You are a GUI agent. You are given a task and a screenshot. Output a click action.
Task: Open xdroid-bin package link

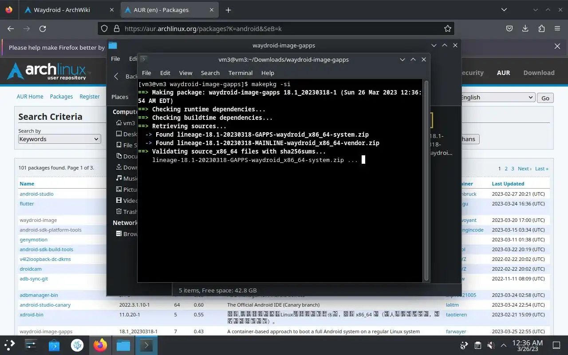pyautogui.click(x=31, y=315)
